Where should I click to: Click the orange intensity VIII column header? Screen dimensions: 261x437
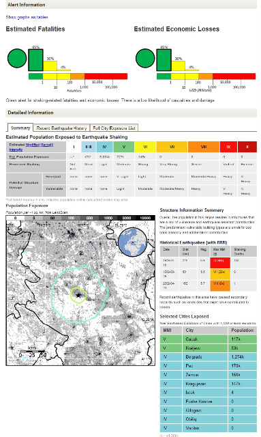(x=204, y=147)
